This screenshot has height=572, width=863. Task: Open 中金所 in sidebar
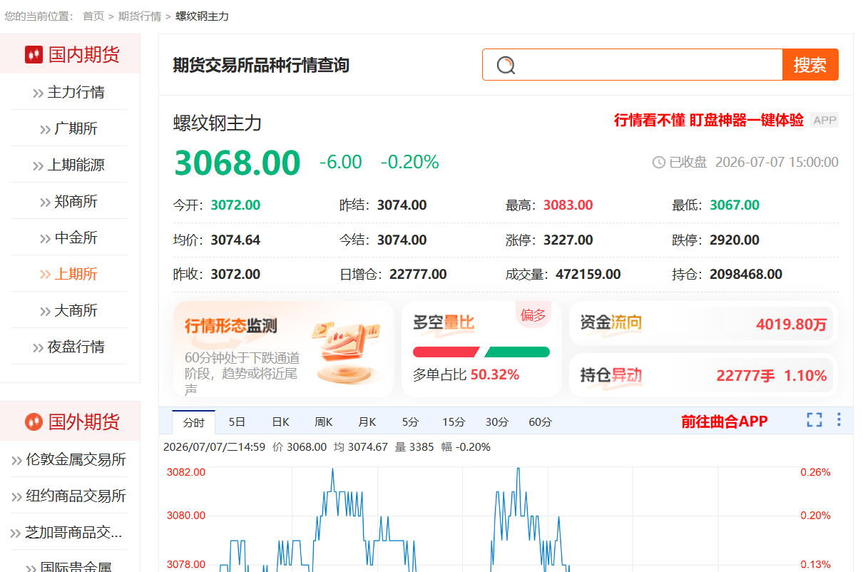point(69,238)
